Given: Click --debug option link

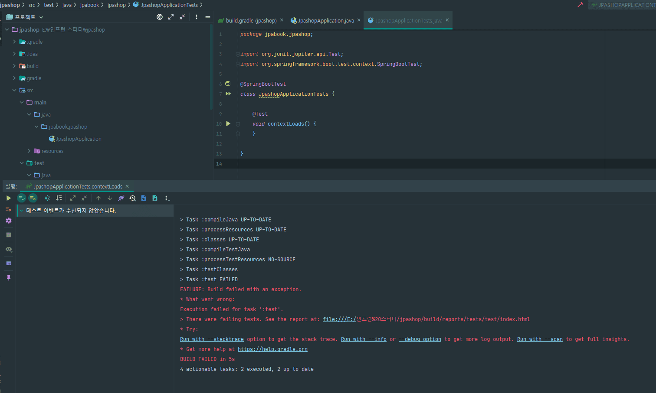Looking at the screenshot, I should (x=420, y=339).
